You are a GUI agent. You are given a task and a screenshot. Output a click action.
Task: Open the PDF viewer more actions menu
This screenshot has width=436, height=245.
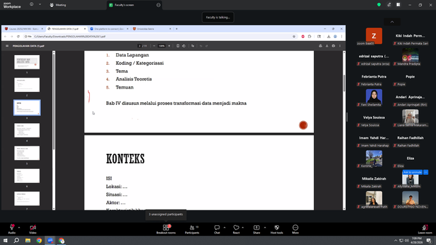340,46
